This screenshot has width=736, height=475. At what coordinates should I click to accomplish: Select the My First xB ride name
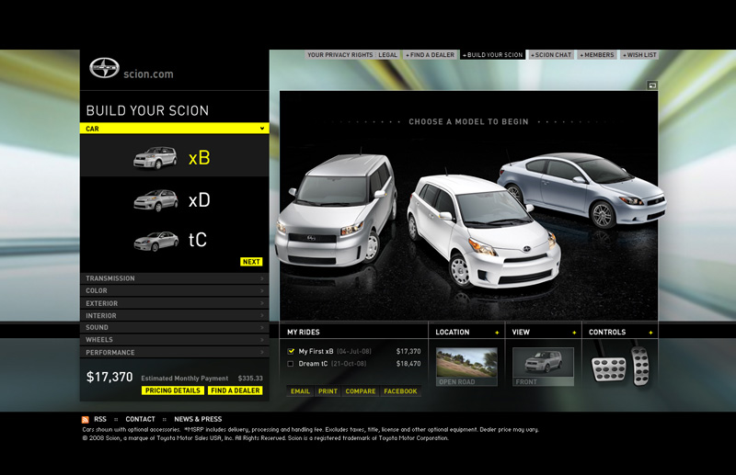316,351
